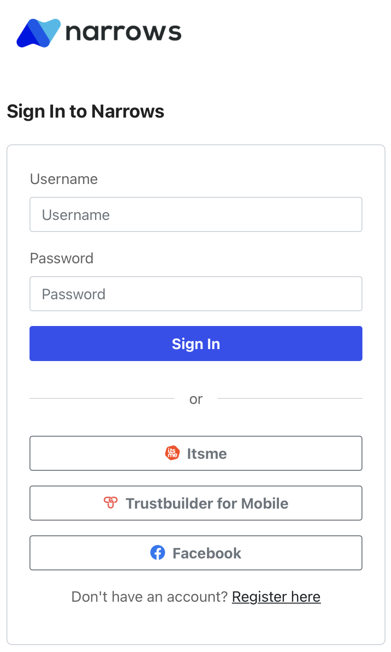Click the Password label text
391x652 pixels.
coord(61,258)
